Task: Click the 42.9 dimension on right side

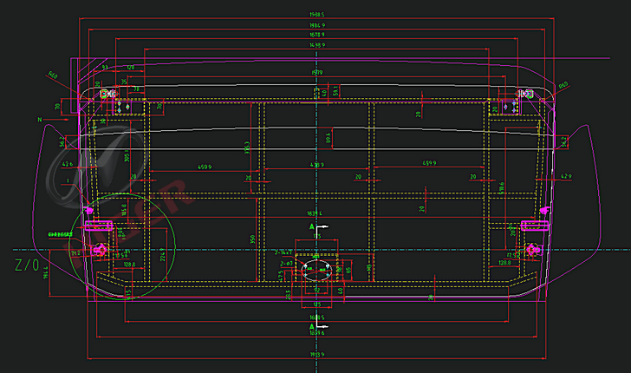Action: tap(567, 177)
